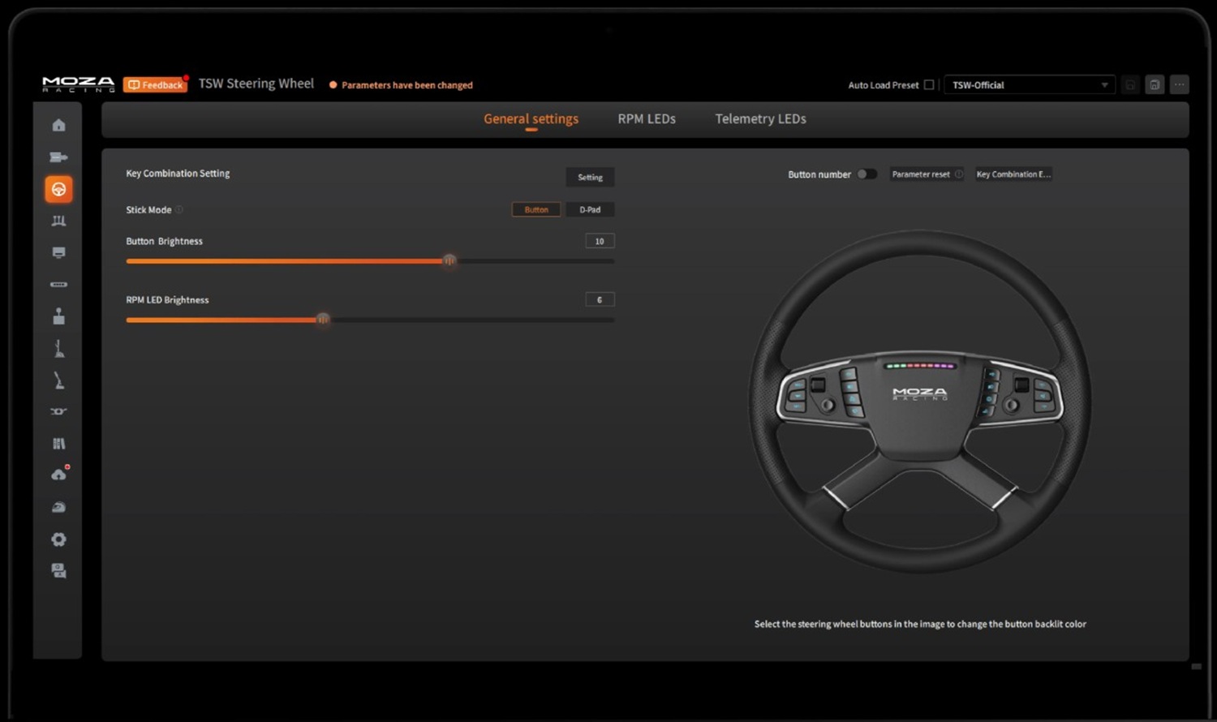Open the wheel base settings icon

pyautogui.click(x=58, y=157)
